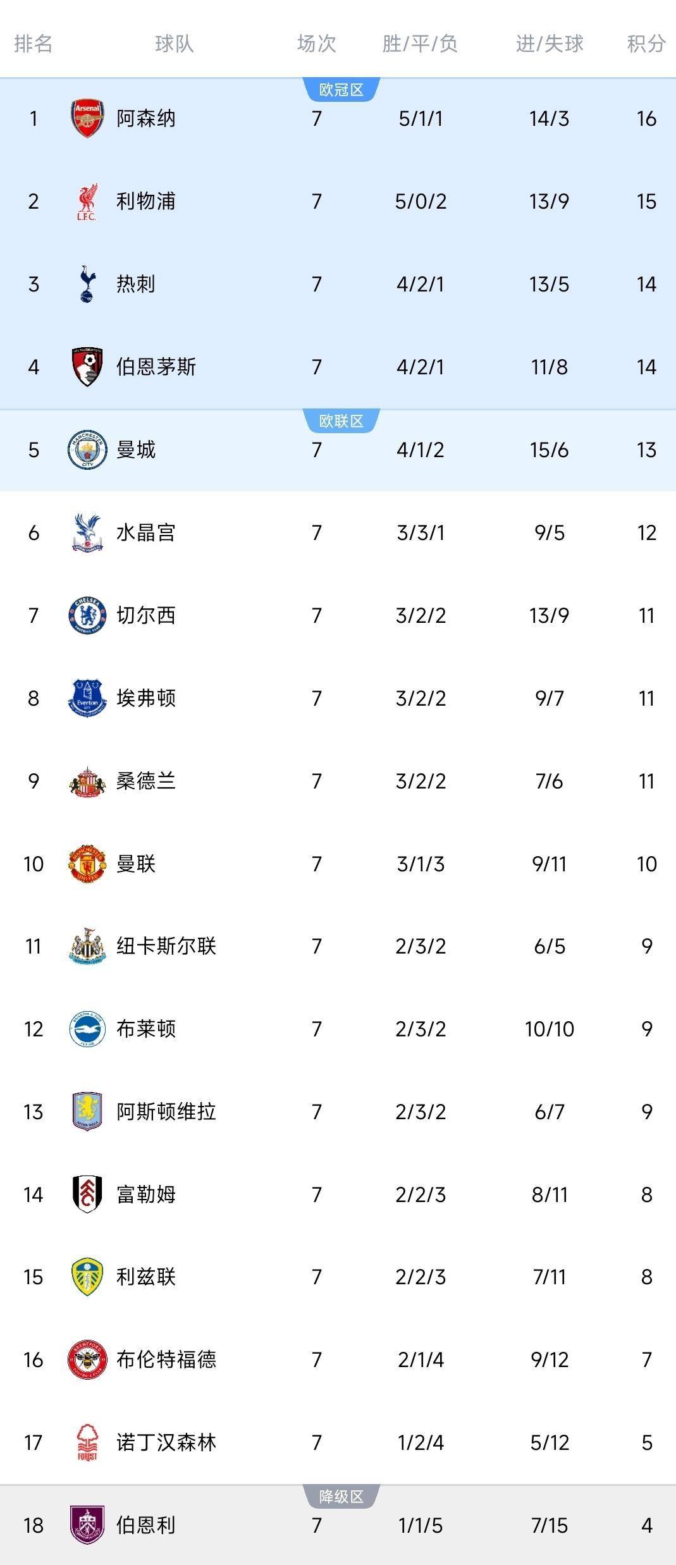Image resolution: width=676 pixels, height=1565 pixels.
Task: Click the 降级区 relegation zone label
Action: click(341, 1497)
